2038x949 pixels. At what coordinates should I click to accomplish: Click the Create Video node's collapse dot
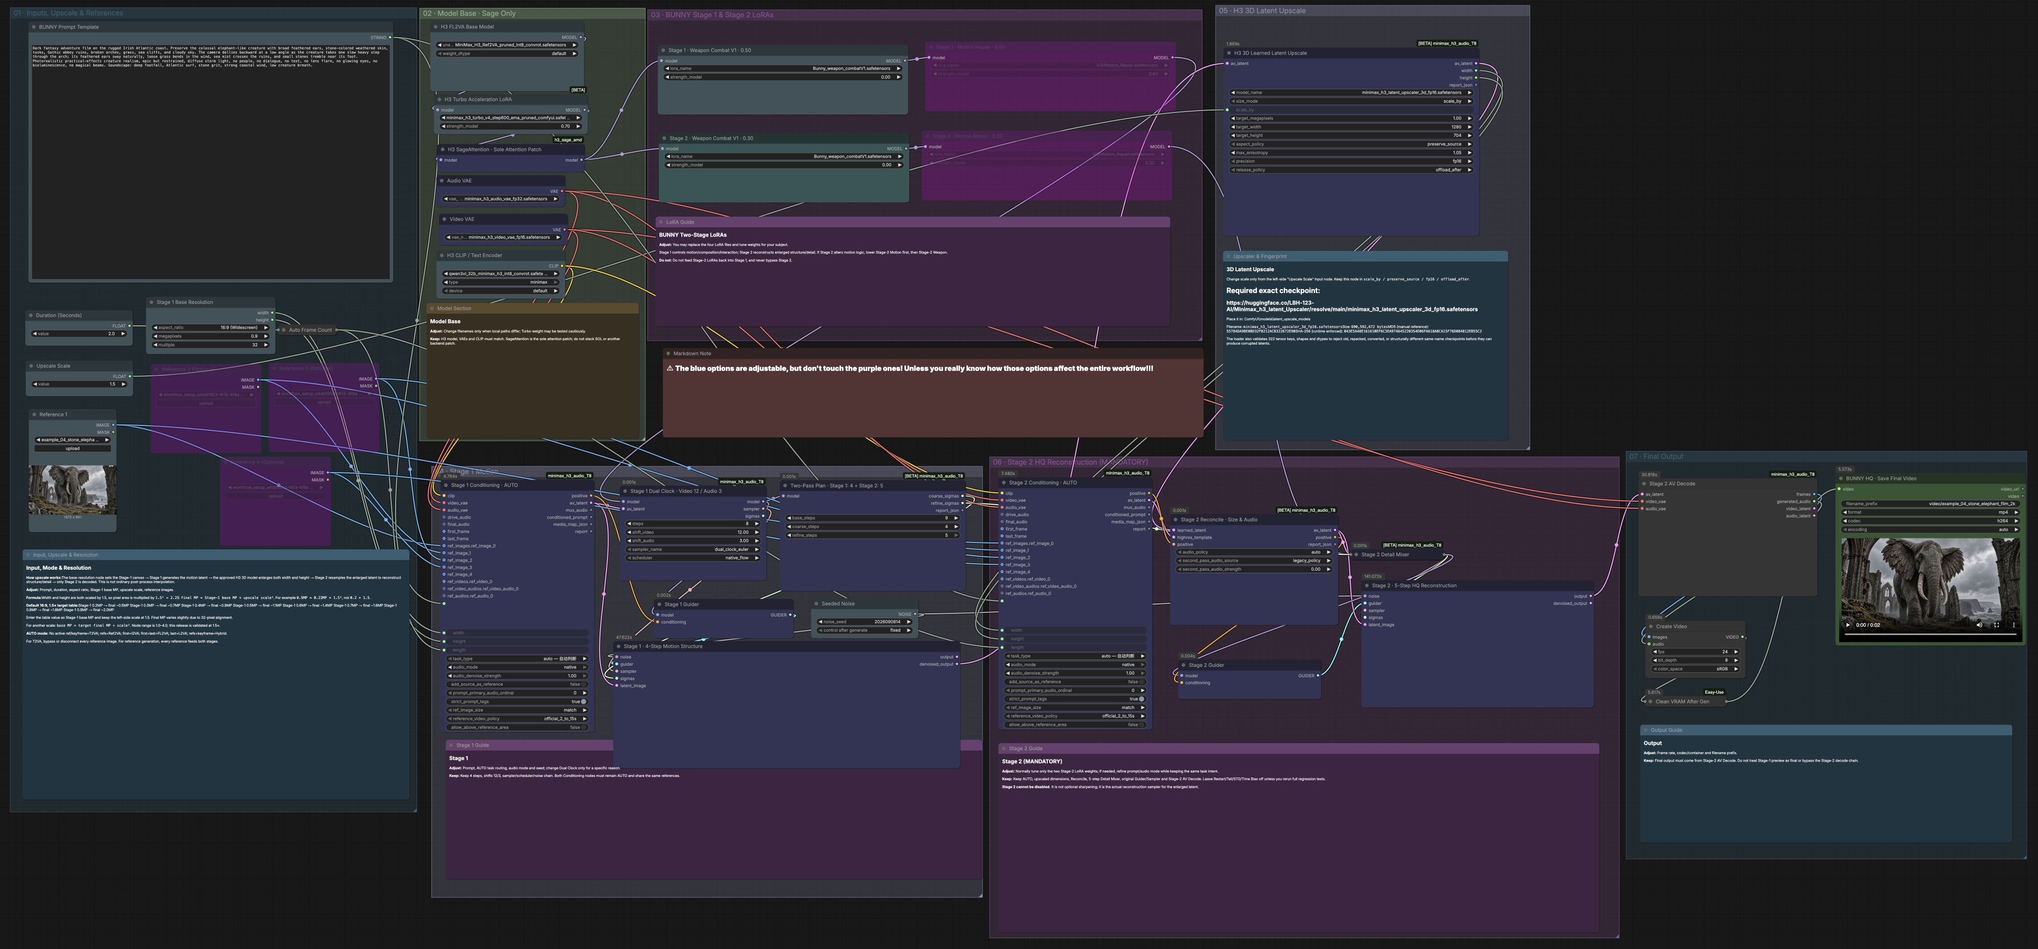pos(1651,626)
